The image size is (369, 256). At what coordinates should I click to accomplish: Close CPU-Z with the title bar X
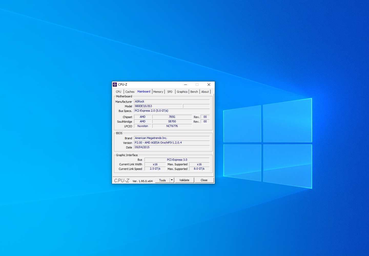pyautogui.click(x=209, y=85)
